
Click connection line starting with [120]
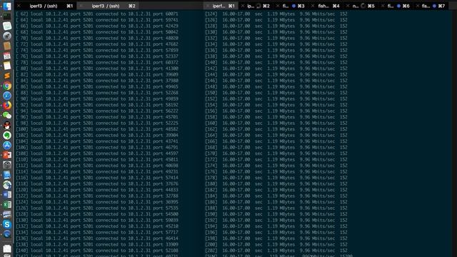pos(97,190)
